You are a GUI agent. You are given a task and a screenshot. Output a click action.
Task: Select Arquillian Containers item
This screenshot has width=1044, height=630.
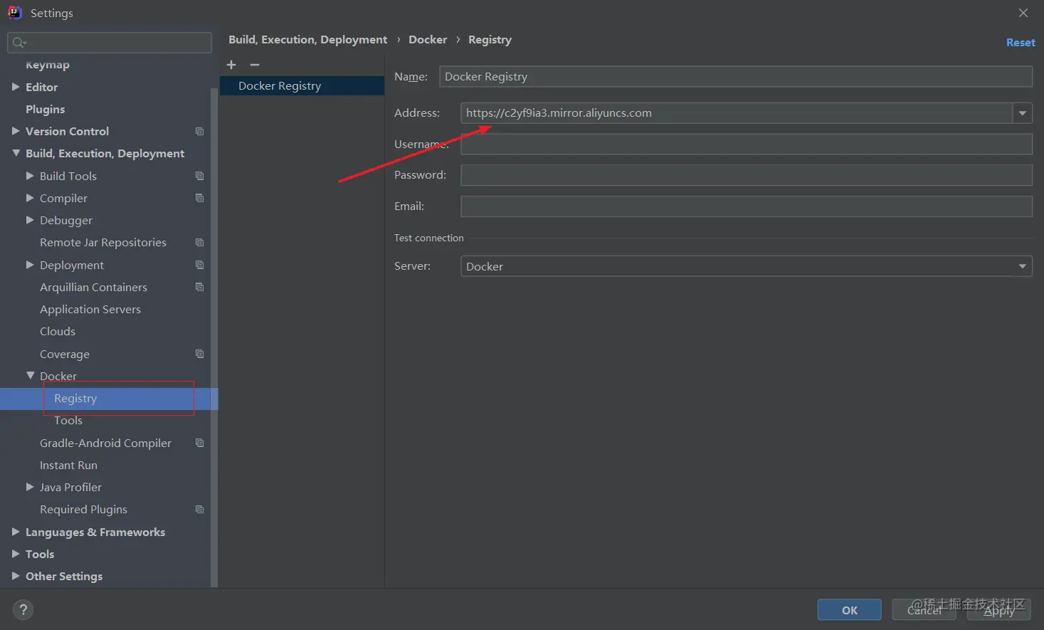click(x=93, y=288)
